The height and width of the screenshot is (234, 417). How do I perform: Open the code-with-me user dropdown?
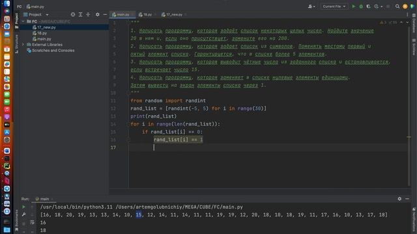[311, 6]
